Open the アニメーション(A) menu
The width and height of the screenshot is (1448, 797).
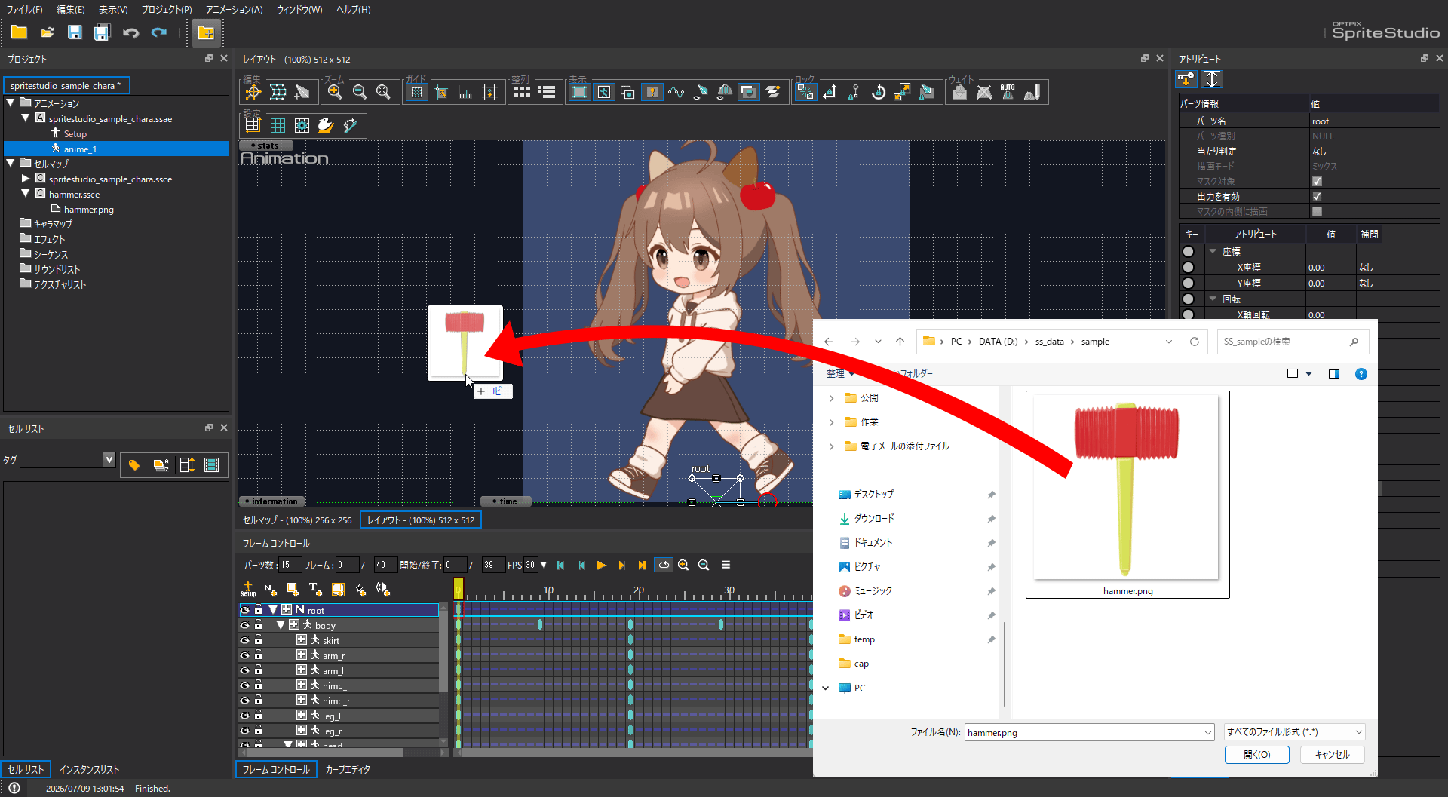(234, 9)
